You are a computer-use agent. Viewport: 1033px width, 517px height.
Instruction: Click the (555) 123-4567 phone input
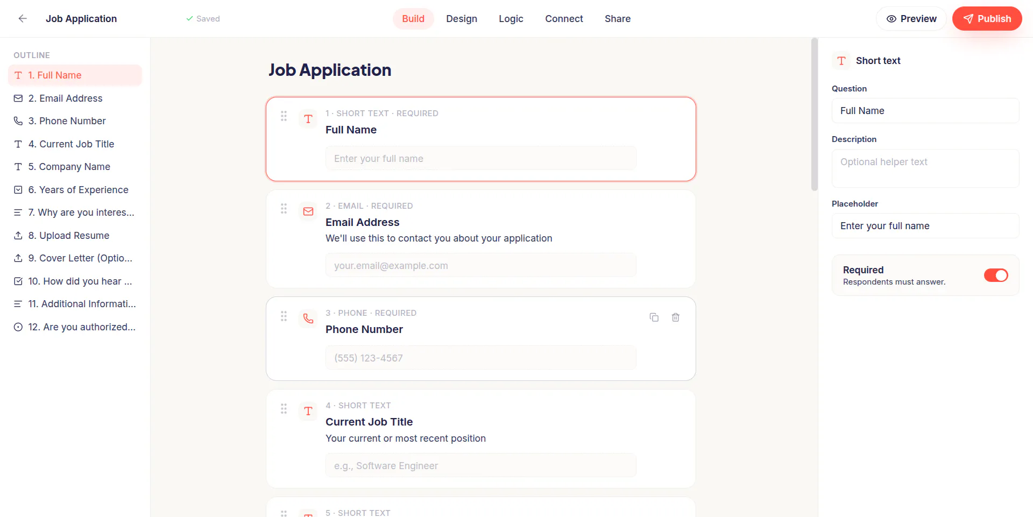click(481, 358)
